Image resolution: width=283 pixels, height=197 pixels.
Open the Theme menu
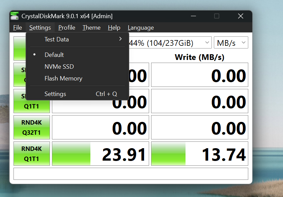coord(91,28)
